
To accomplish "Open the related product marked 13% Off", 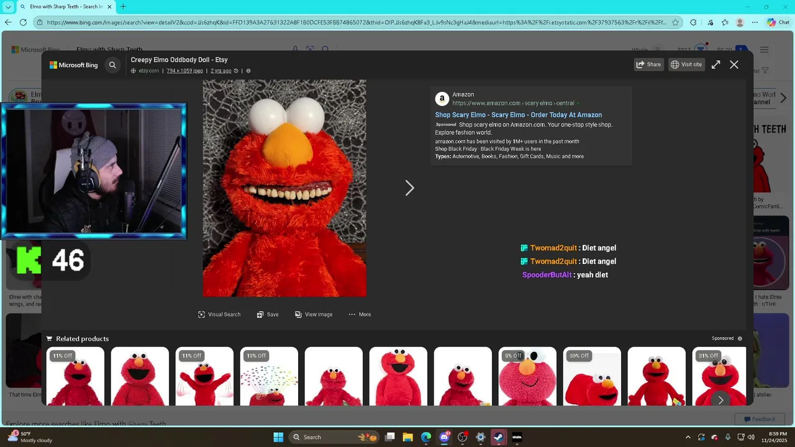I will (x=269, y=376).
